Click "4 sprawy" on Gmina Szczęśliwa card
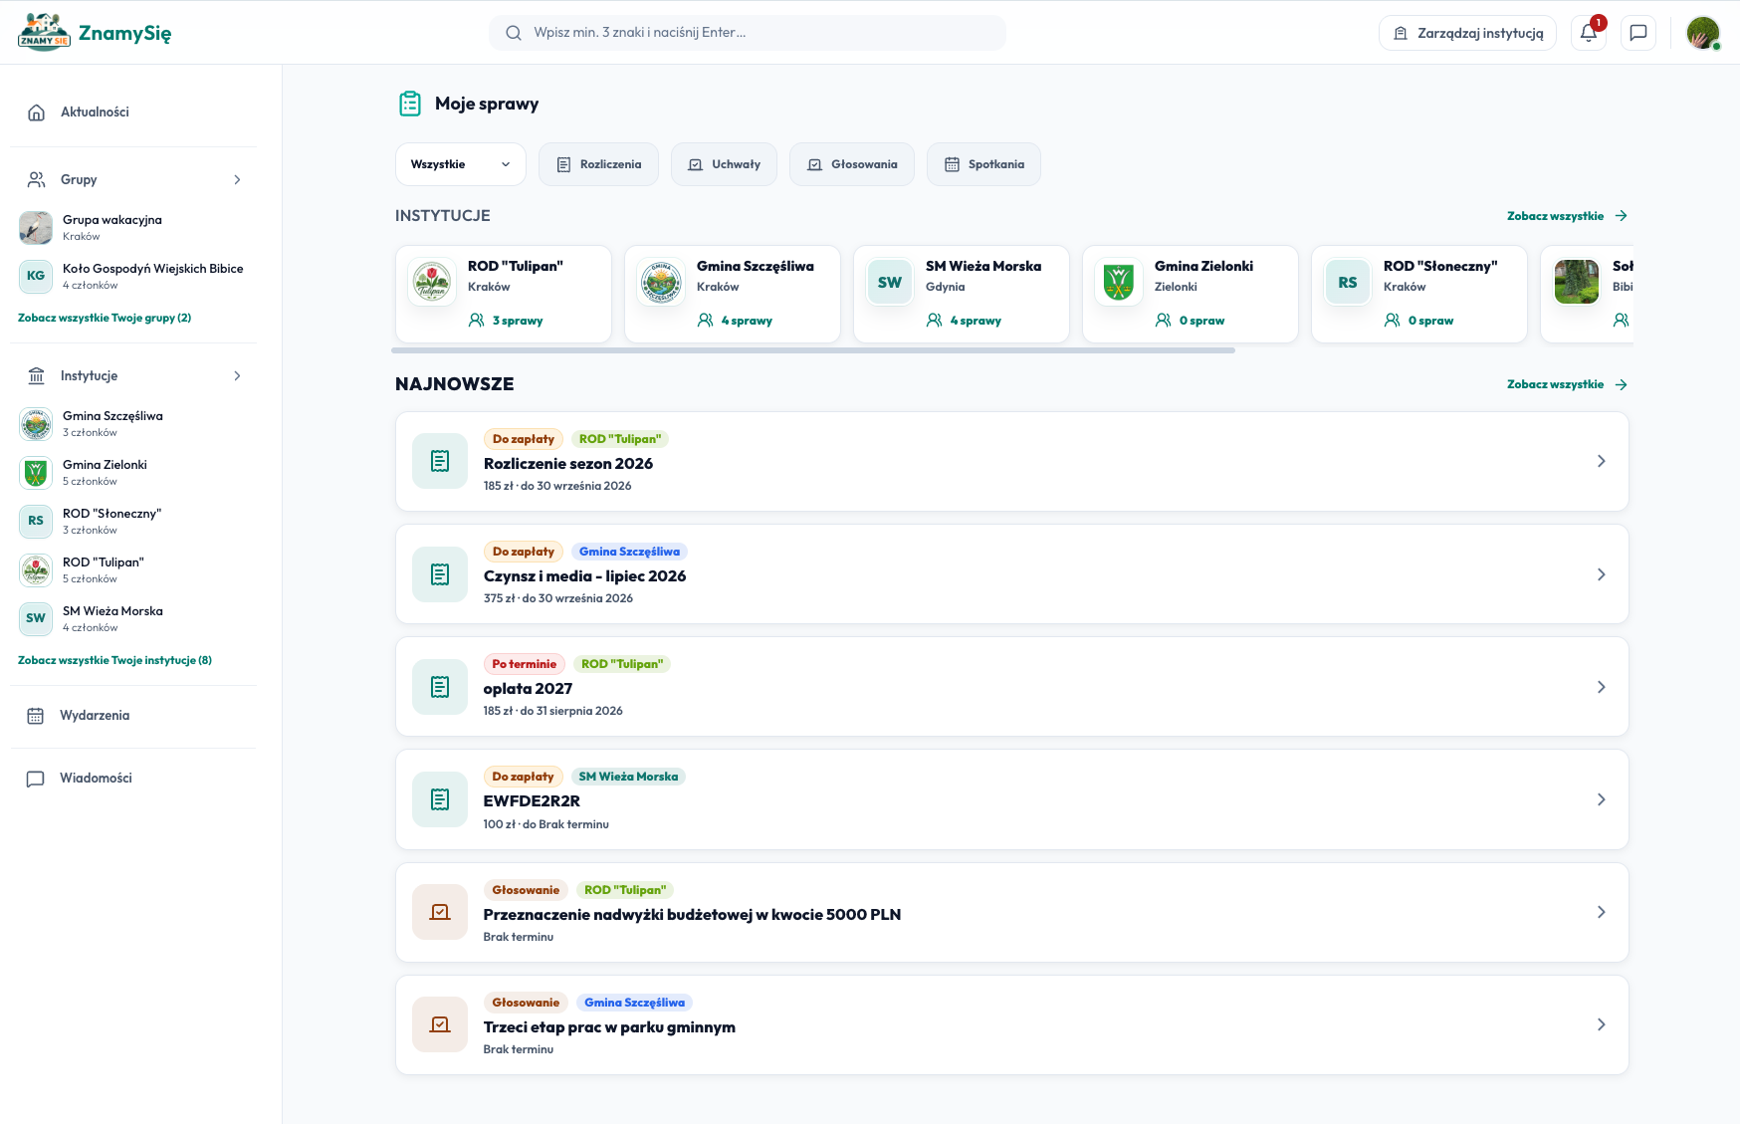 [747, 321]
